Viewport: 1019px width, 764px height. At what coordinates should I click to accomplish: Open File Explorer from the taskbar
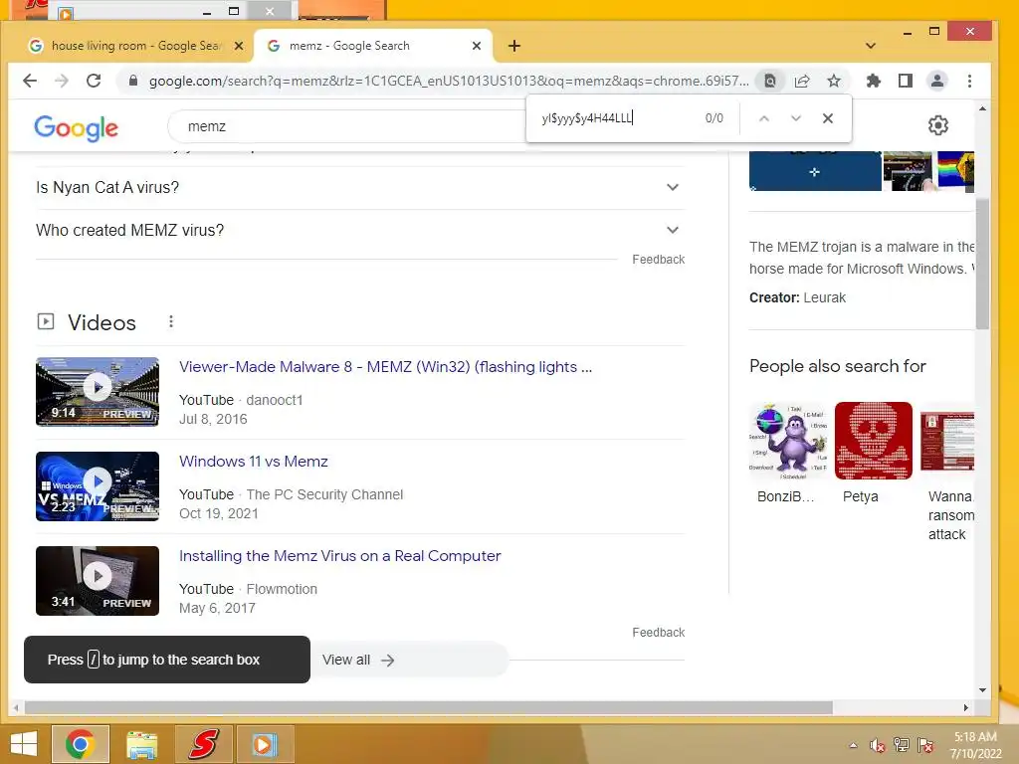(141, 744)
